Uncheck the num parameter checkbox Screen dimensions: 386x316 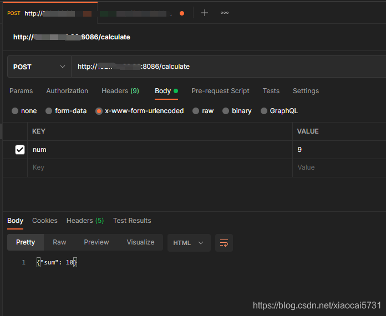pyautogui.click(x=20, y=149)
